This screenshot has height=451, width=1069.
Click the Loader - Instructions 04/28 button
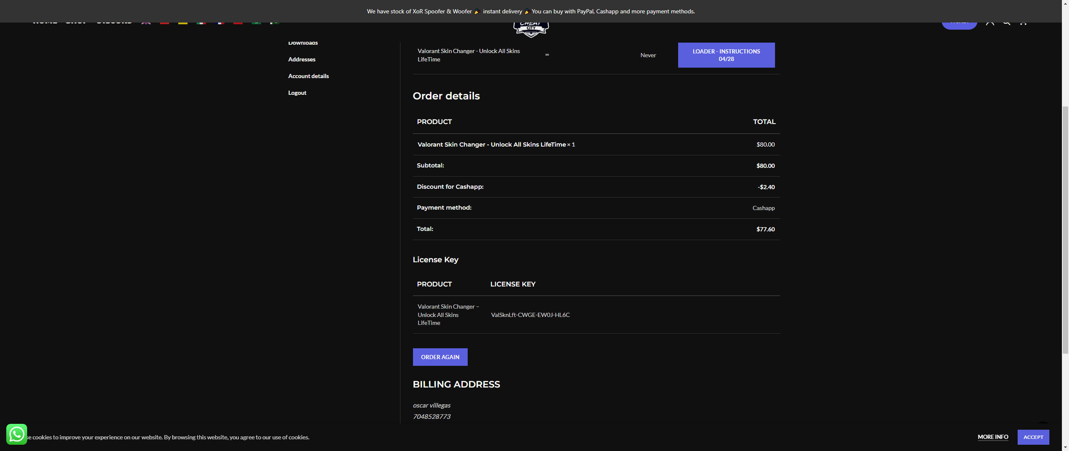[726, 55]
